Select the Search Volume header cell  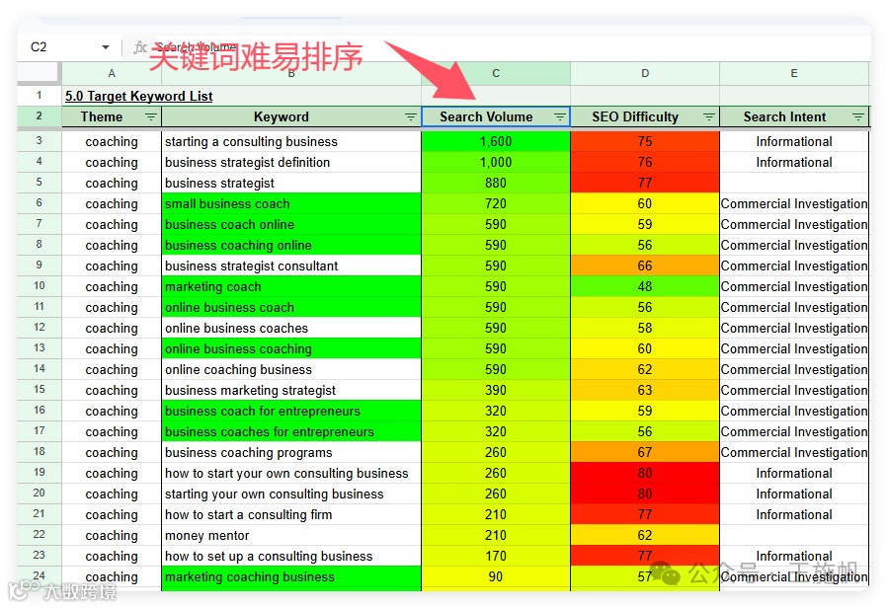tap(496, 117)
